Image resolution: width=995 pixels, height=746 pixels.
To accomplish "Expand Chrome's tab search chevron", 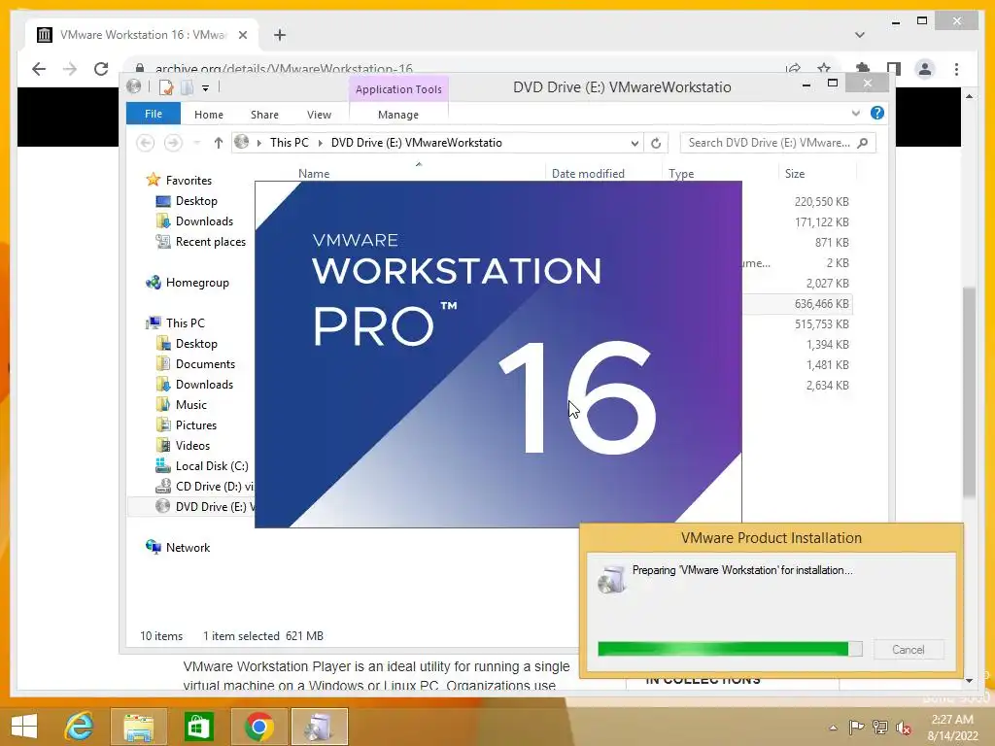I will pos(860,35).
